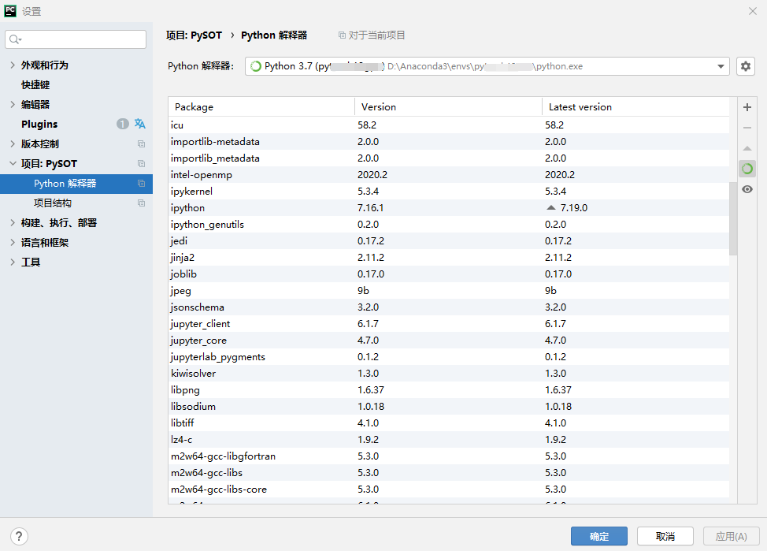Screen dimensions: 767x551
Task: Click the ipython upgrade-available arrow indicator
Action: [551, 207]
